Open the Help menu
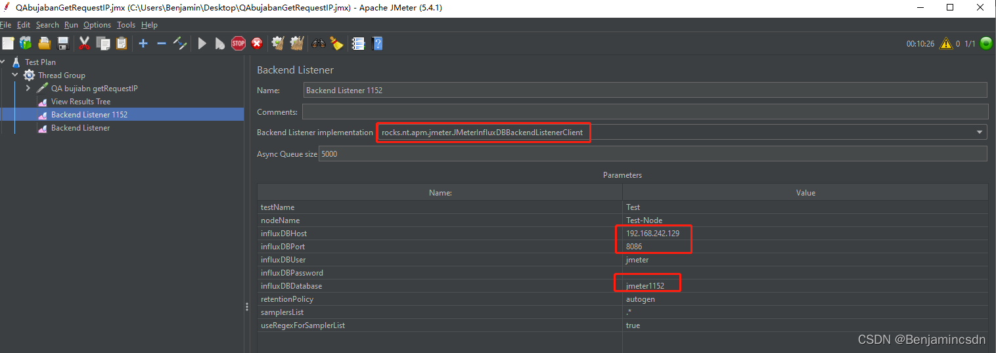 point(149,25)
